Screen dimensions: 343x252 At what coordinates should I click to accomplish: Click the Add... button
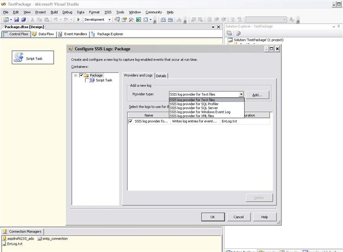tap(257, 95)
